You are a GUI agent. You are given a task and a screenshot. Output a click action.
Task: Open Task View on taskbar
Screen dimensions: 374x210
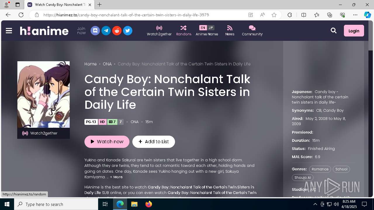click(105, 204)
